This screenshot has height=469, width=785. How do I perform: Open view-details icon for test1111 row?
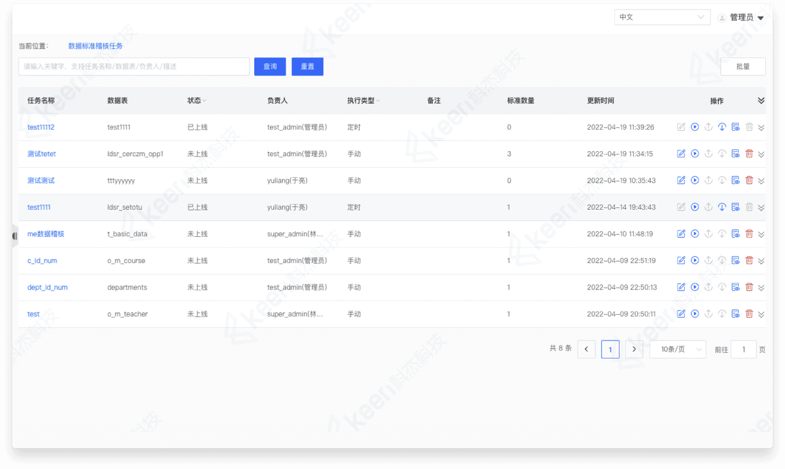coord(736,207)
